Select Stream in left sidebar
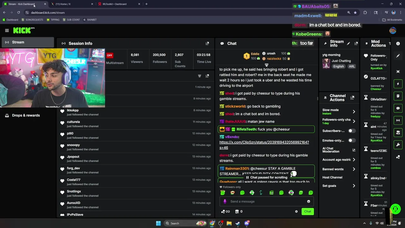Screen dimensions: 405x228 pos(28,42)
